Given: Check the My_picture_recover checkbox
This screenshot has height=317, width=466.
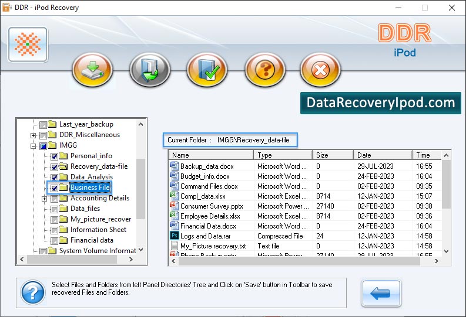Looking at the screenshot, I should (x=55, y=220).
